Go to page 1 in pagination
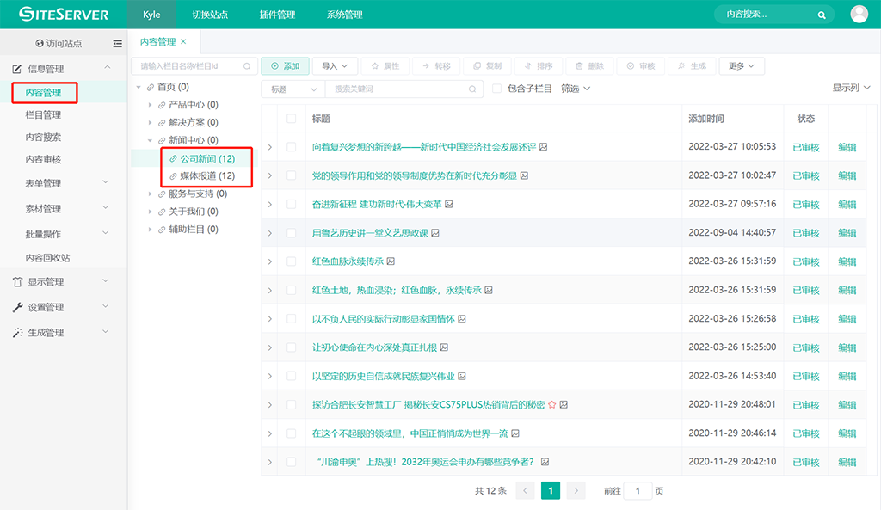Viewport: 881px width, 510px height. coord(551,491)
